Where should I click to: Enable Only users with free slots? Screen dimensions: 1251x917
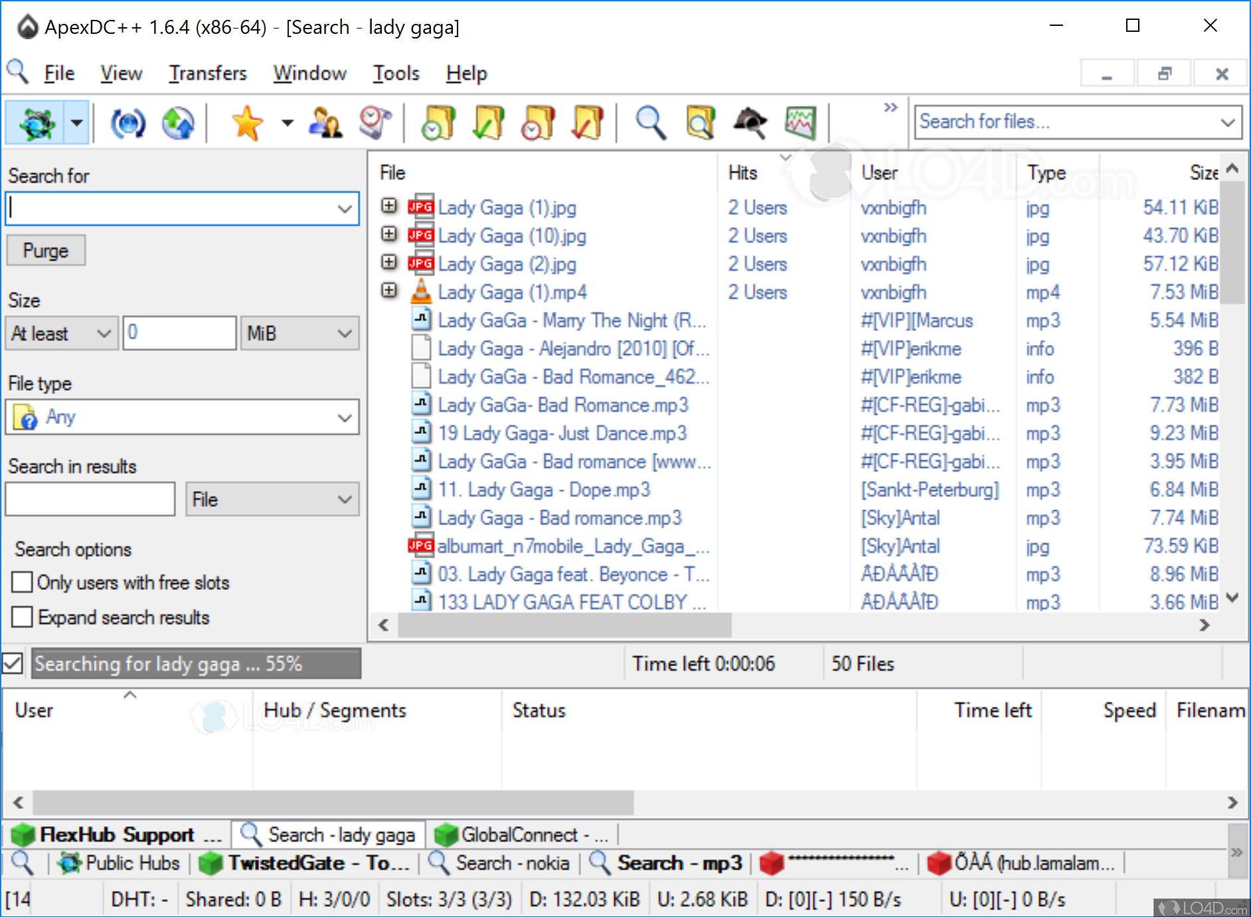22,582
